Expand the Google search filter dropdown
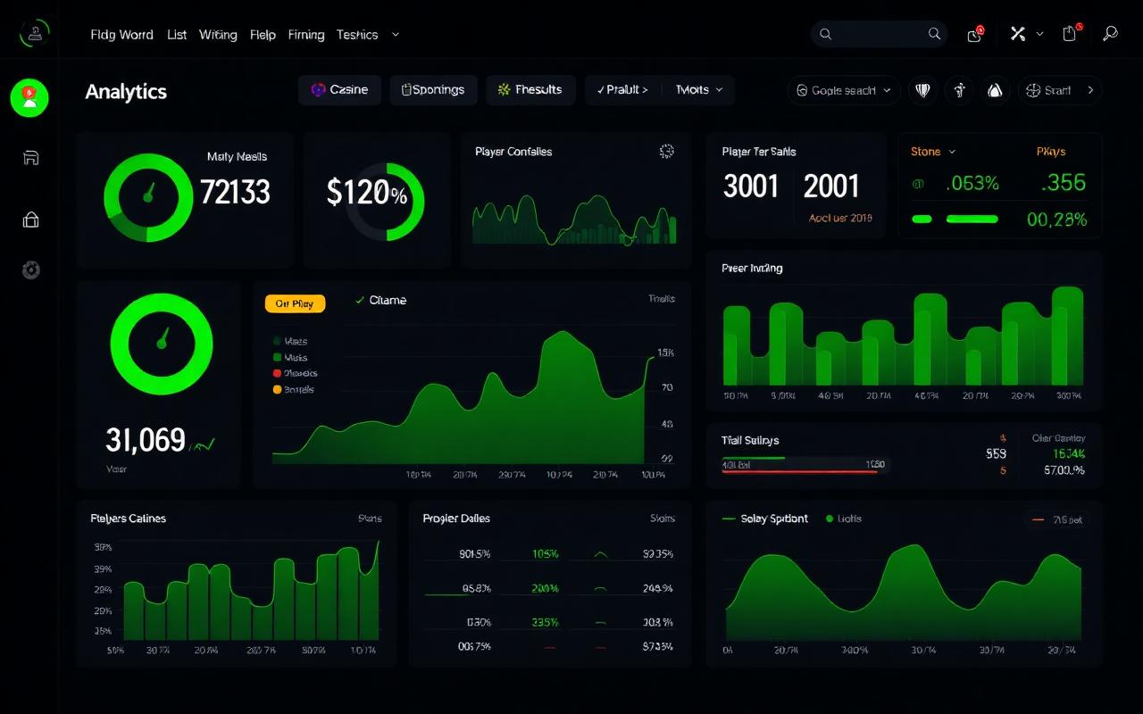This screenshot has width=1143, height=714. (x=842, y=90)
